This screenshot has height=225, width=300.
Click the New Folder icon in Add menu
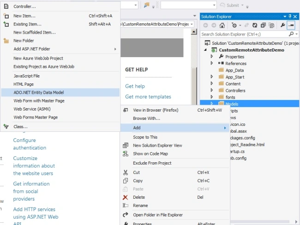pyautogui.click(x=6, y=41)
